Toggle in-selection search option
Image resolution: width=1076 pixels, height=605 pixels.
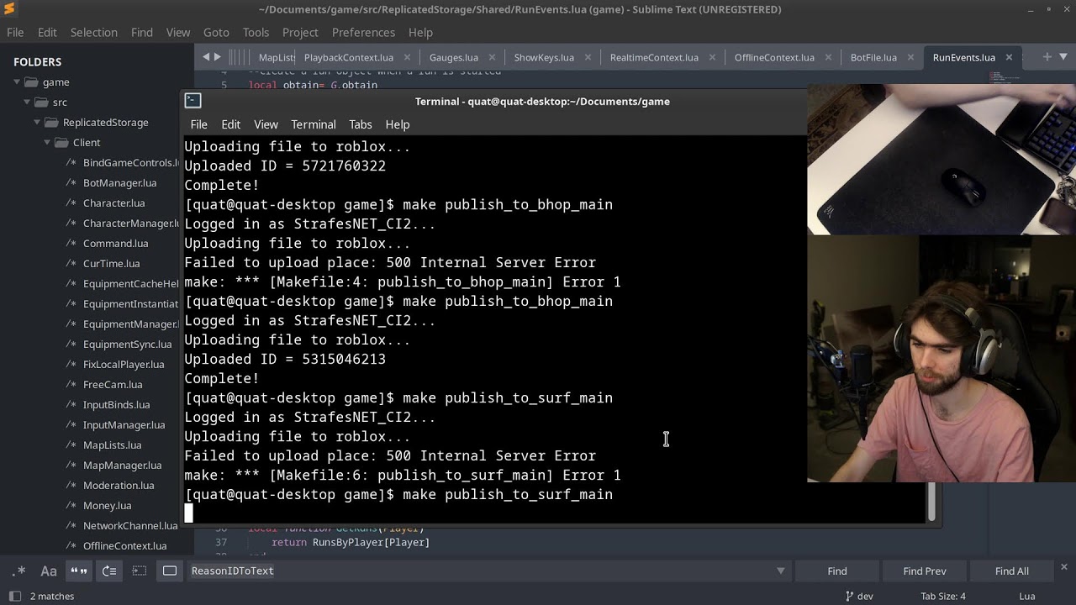(140, 571)
